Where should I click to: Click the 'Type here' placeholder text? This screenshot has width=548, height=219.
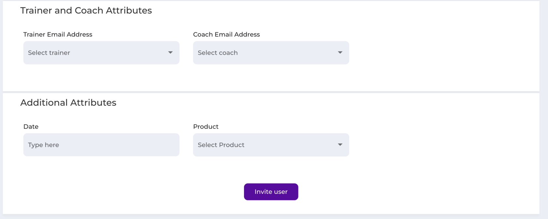43,145
